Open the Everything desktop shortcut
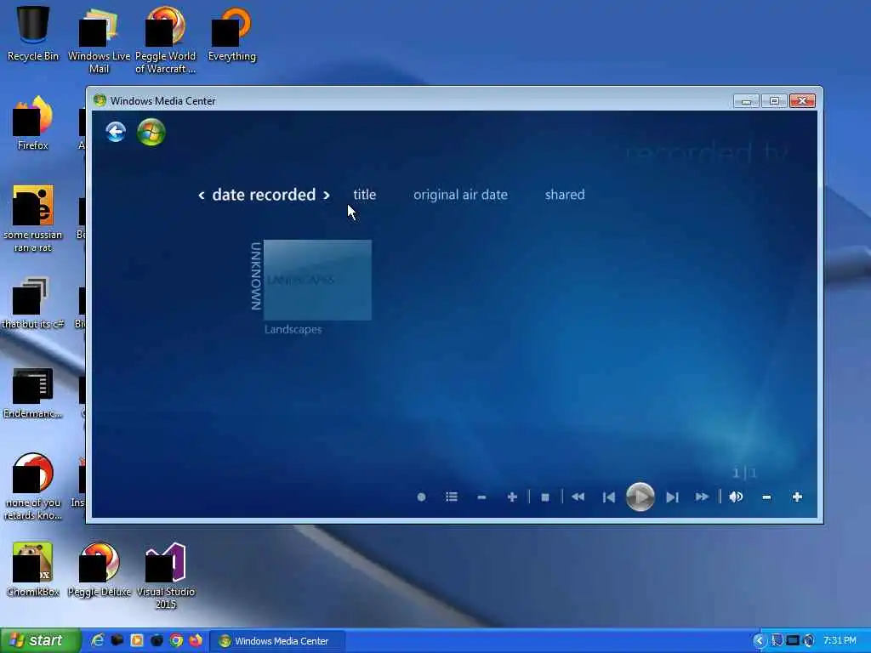871x653 pixels. (232, 33)
